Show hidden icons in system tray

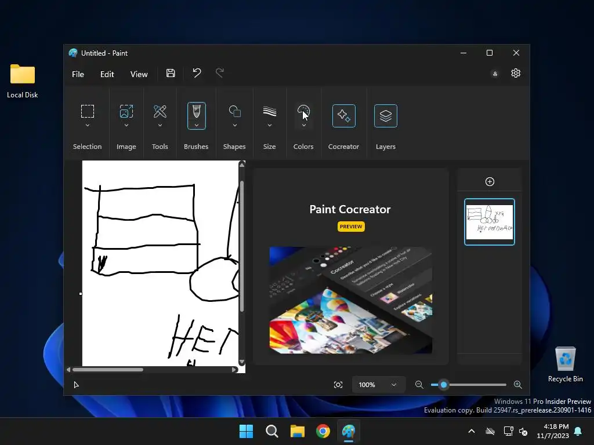472,431
